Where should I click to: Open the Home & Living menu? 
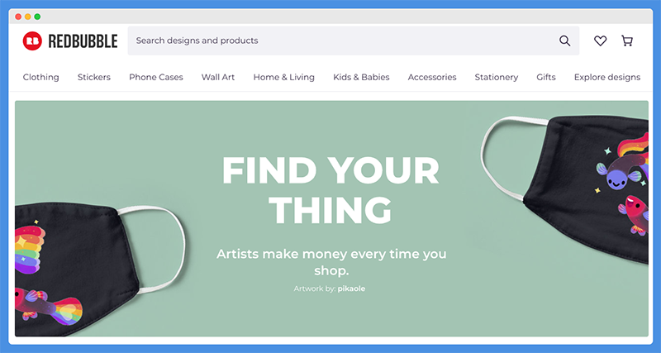click(283, 77)
